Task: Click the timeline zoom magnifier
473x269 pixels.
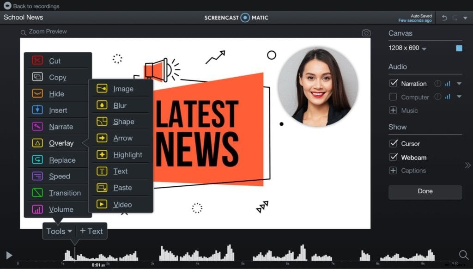Action: [463, 255]
